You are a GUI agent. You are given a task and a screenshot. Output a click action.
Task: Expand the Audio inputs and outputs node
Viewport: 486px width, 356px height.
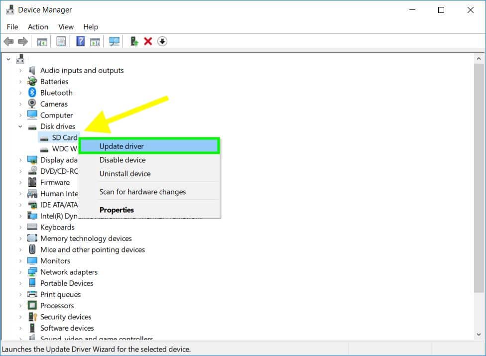[20, 71]
